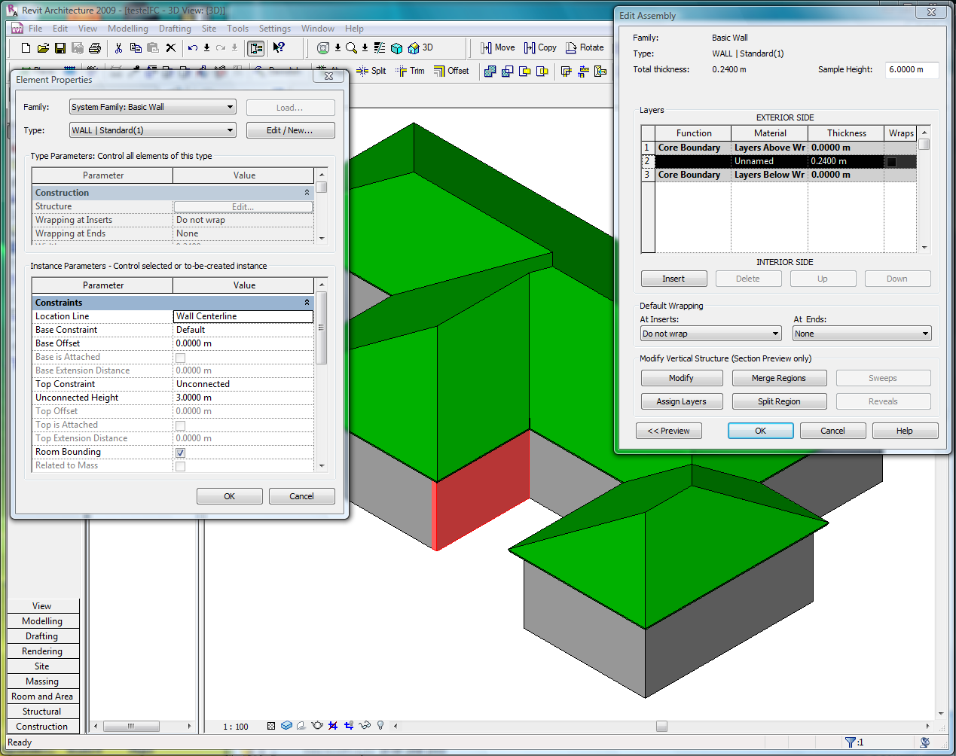Select the Split tool
956x756 pixels.
(x=371, y=71)
